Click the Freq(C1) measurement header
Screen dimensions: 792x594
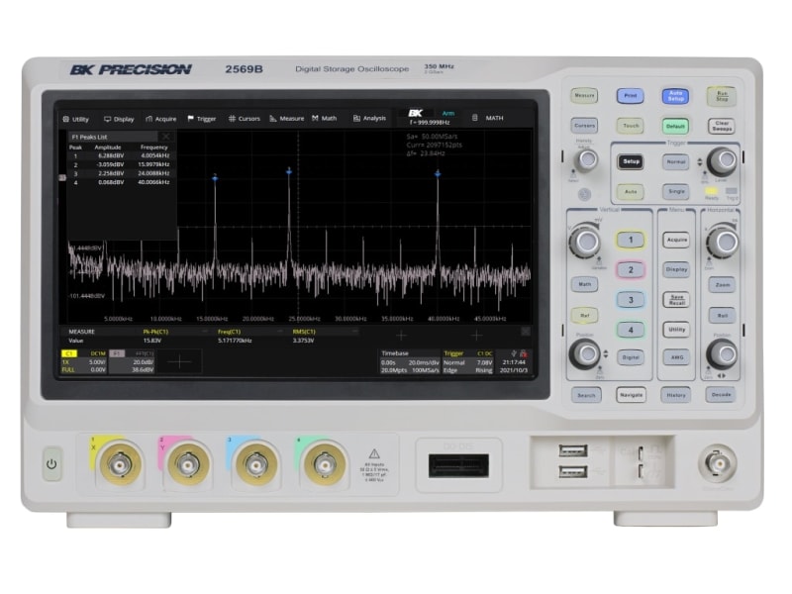tap(230, 332)
